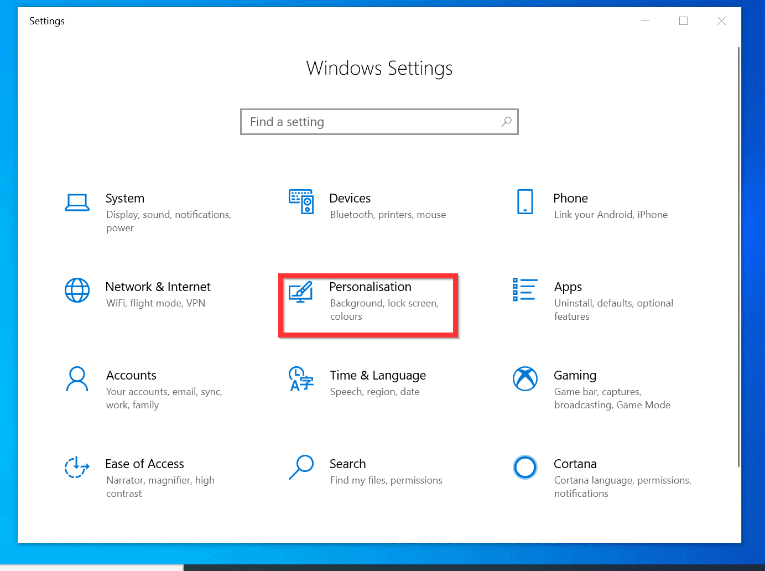Click "Uninstall, defaults, optional features" description
This screenshot has height=571, width=765.
coord(613,310)
